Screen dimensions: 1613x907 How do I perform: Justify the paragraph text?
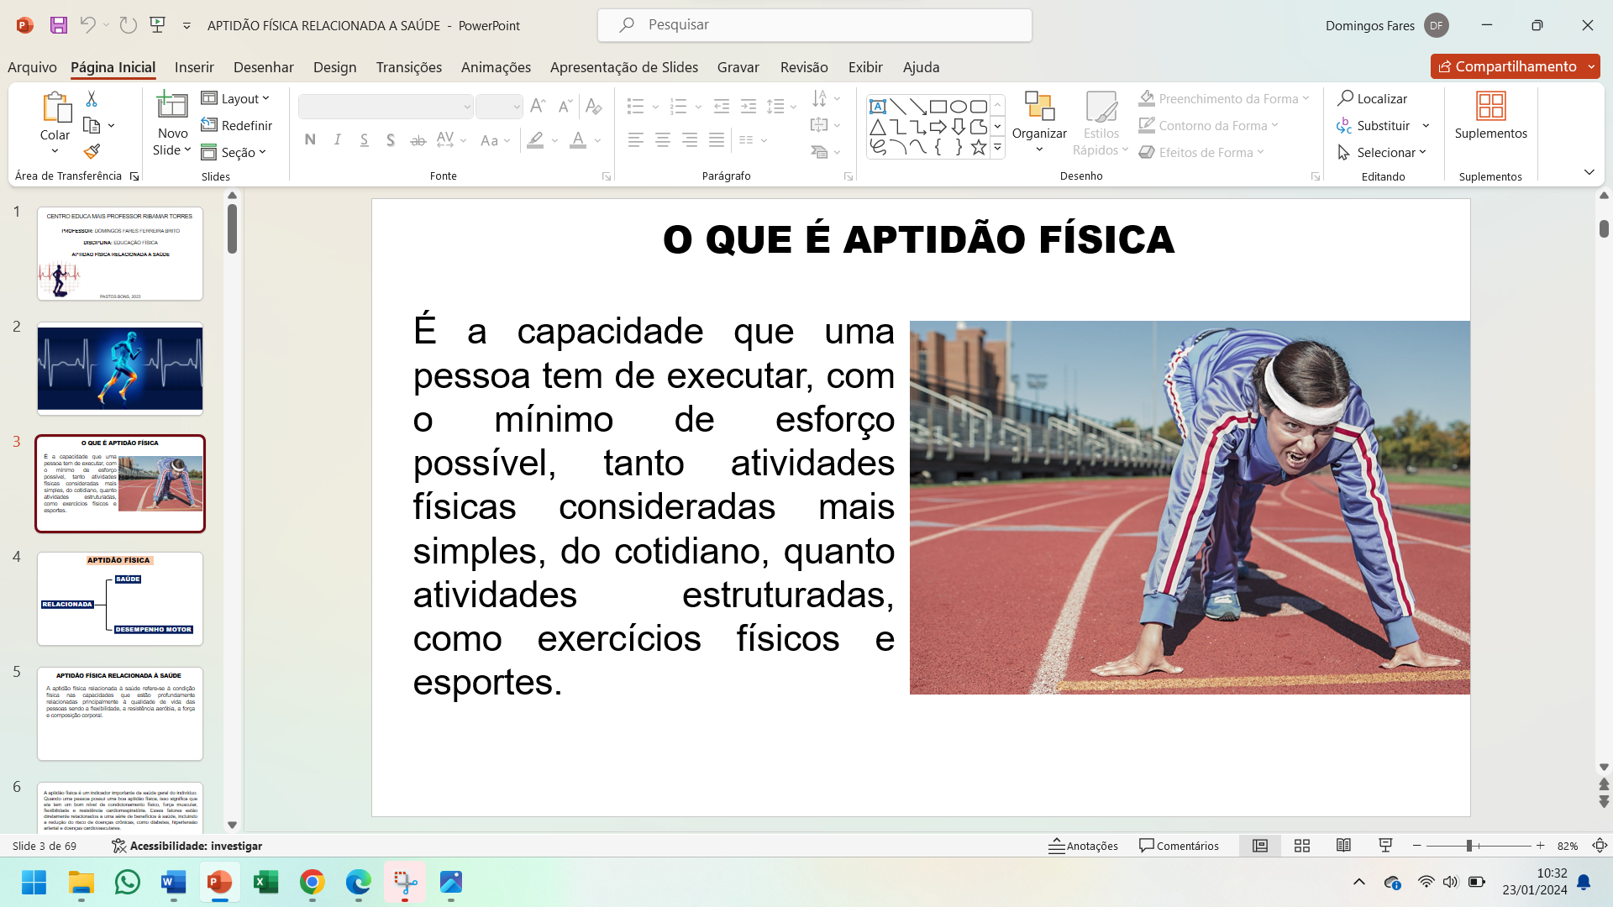[x=717, y=140]
